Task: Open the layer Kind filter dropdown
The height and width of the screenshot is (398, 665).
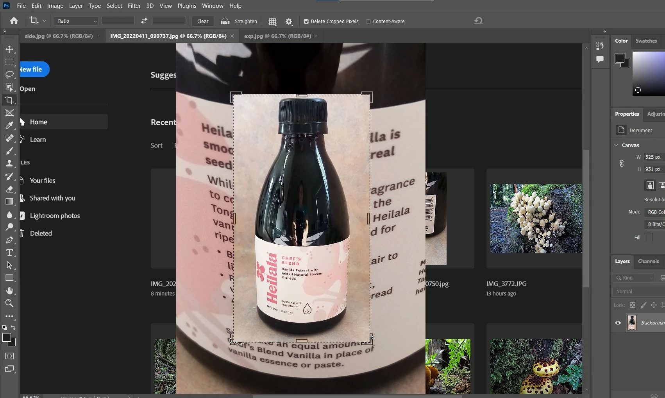Action: [633, 278]
